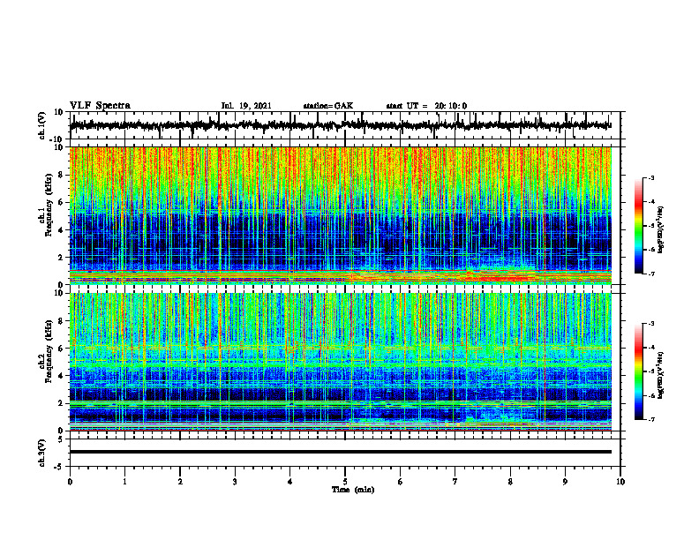699x540 pixels.
Task: Click the "Time (min)" axis title
Action: pos(353,490)
